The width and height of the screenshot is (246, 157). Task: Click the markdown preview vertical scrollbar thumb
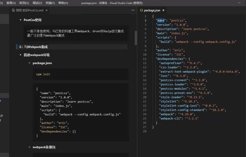click(136, 38)
